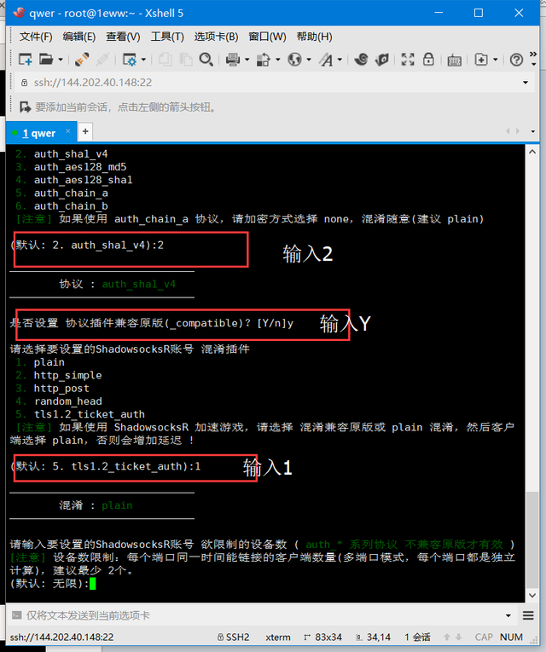Click the Find magnifier icon
This screenshot has height=652, width=546.
click(x=206, y=60)
